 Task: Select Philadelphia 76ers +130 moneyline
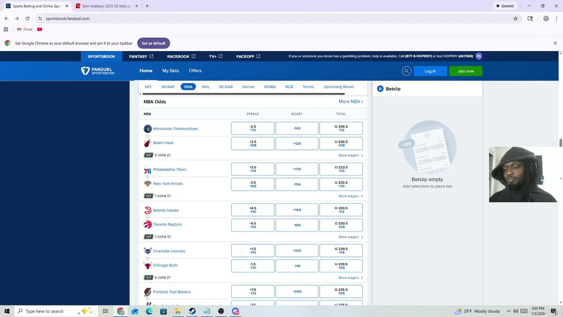pyautogui.click(x=297, y=169)
